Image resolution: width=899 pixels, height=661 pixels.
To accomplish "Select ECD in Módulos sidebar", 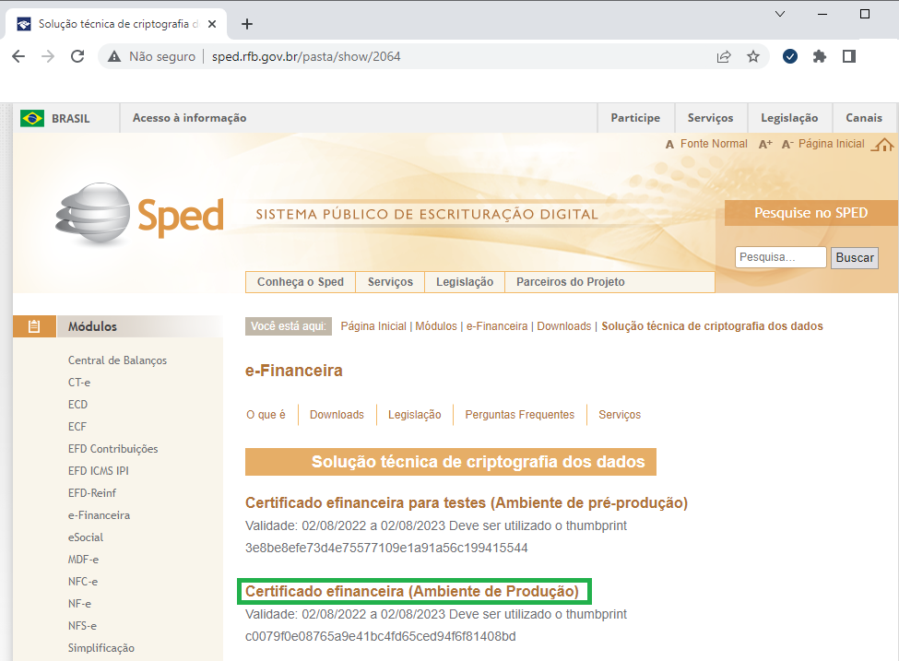I will [x=78, y=405].
